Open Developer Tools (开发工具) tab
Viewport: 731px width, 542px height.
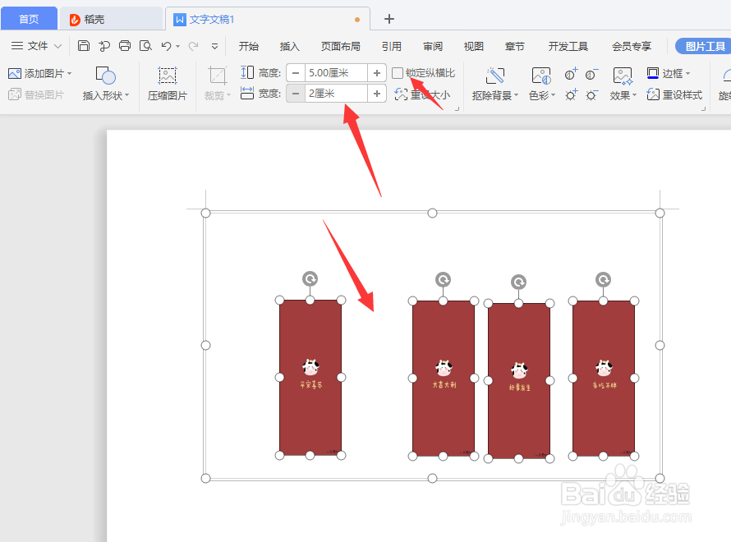[x=568, y=46]
